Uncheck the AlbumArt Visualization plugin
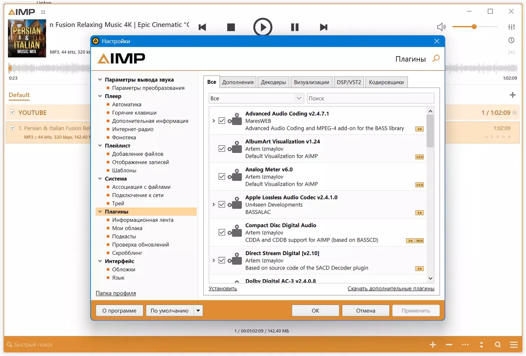The height and width of the screenshot is (356, 526). click(222, 149)
